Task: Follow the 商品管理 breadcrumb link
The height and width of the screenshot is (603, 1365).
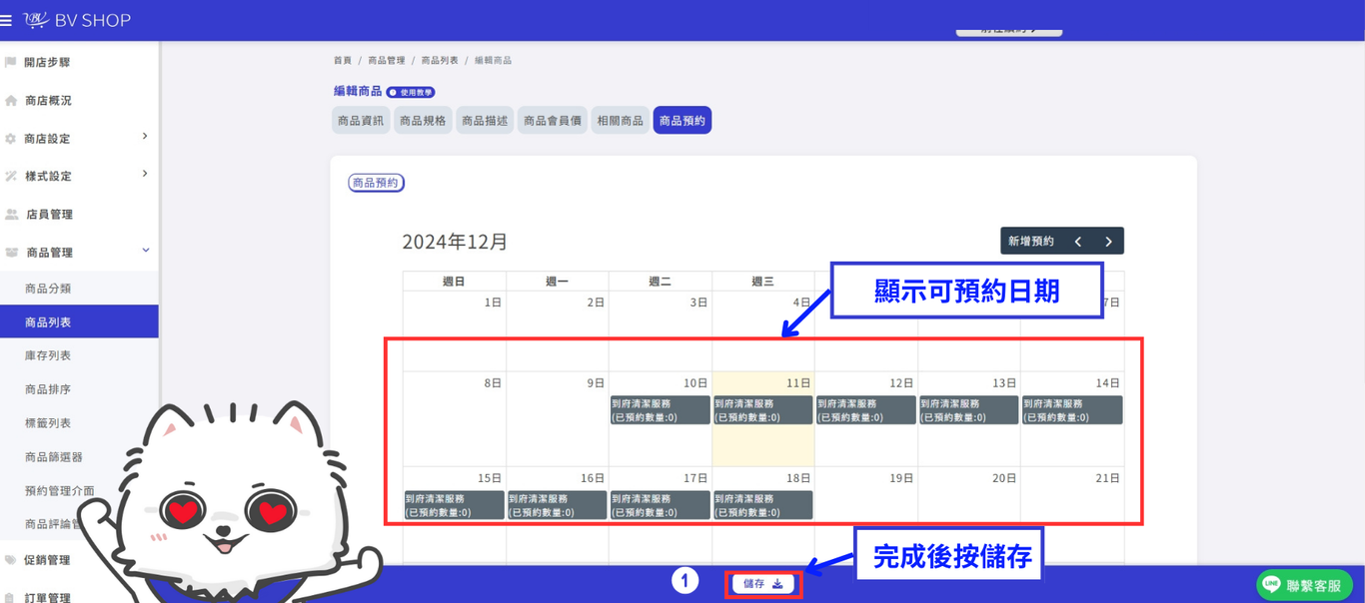Action: [387, 61]
